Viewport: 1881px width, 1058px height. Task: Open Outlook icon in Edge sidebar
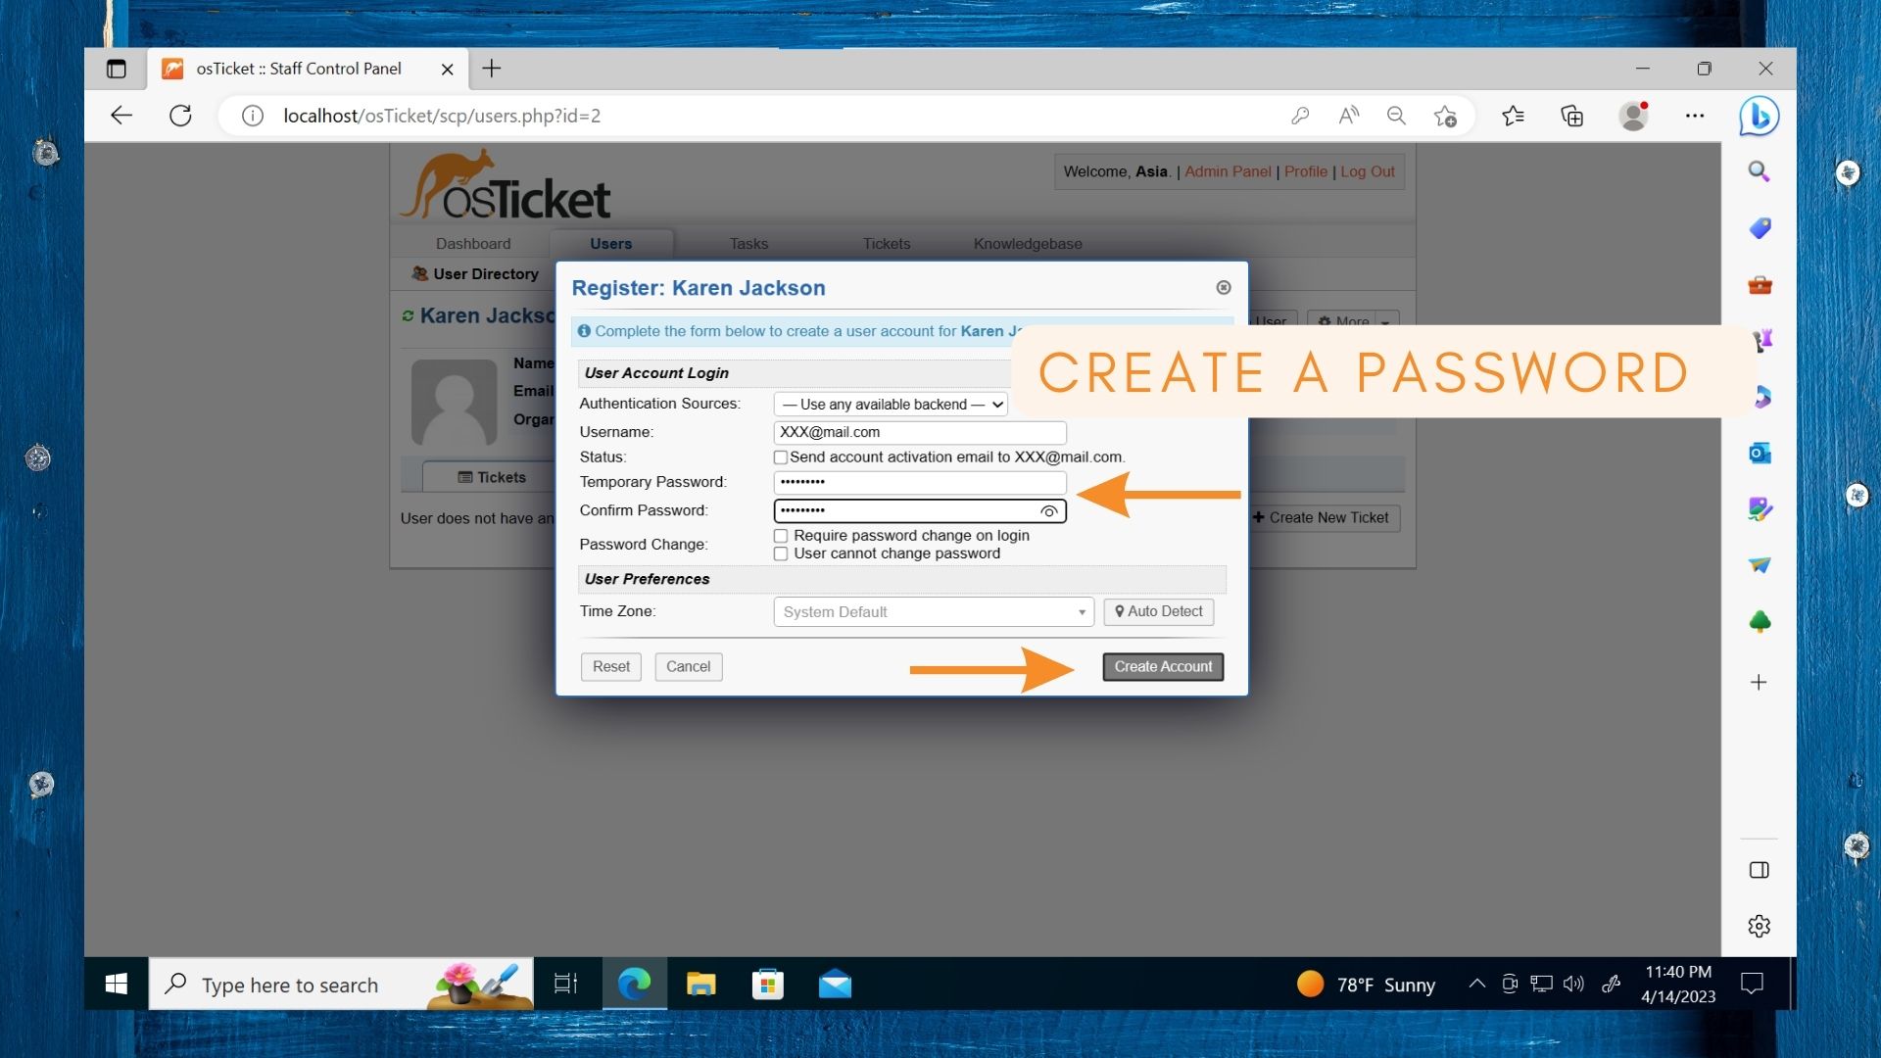point(1759,454)
